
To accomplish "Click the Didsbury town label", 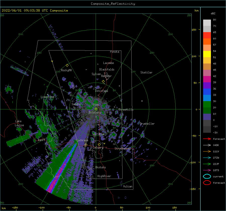I will (95, 112).
